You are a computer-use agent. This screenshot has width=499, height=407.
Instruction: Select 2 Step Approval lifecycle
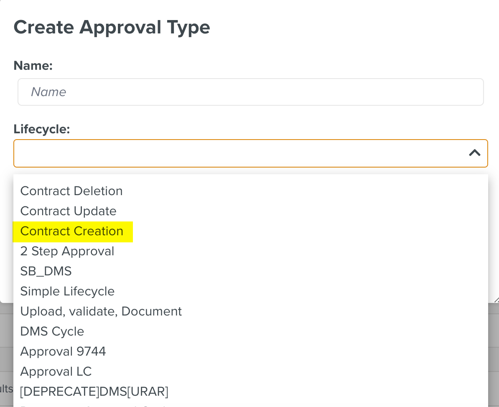67,251
